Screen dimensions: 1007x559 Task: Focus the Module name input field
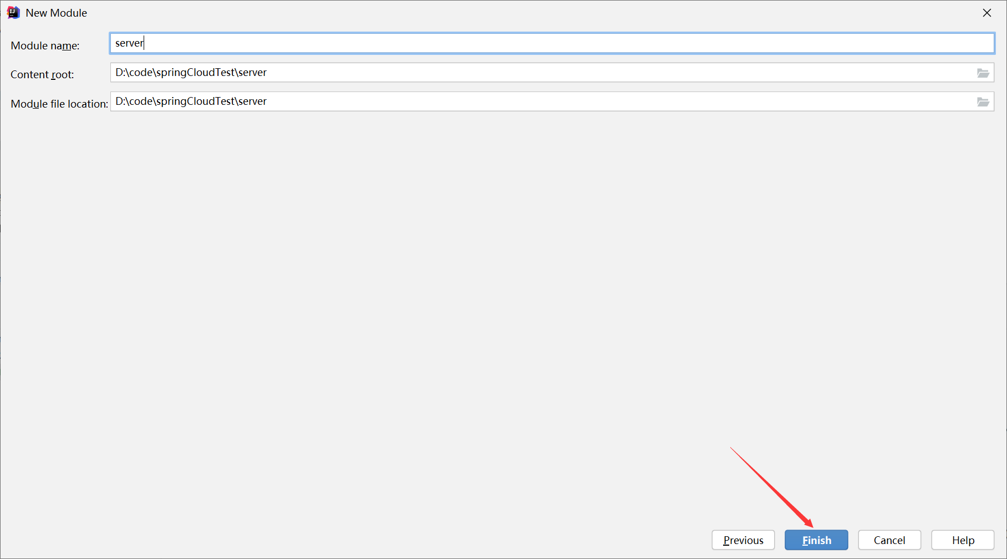coord(552,43)
